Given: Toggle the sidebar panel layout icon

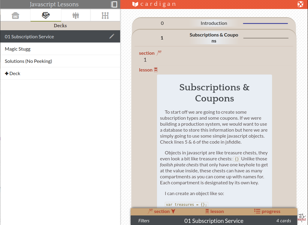Looking at the screenshot, I should [114, 4].
